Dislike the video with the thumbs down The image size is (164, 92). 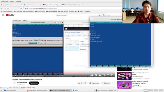85,83
